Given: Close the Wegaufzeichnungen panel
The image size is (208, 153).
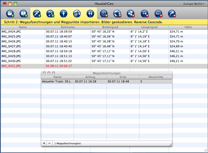Looking at the screenshot, I should coord(44,73).
